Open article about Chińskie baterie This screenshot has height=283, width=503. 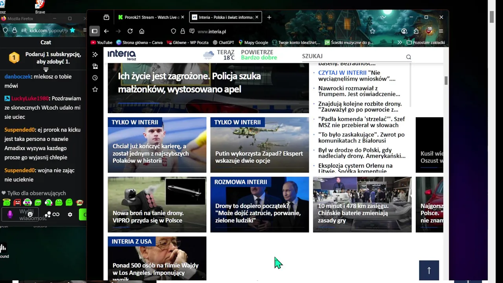coord(362,204)
